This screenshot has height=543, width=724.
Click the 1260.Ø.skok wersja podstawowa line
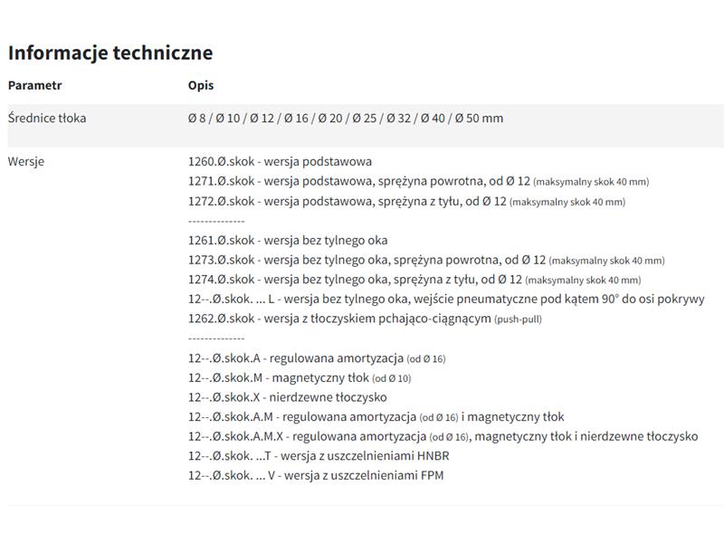click(x=280, y=162)
